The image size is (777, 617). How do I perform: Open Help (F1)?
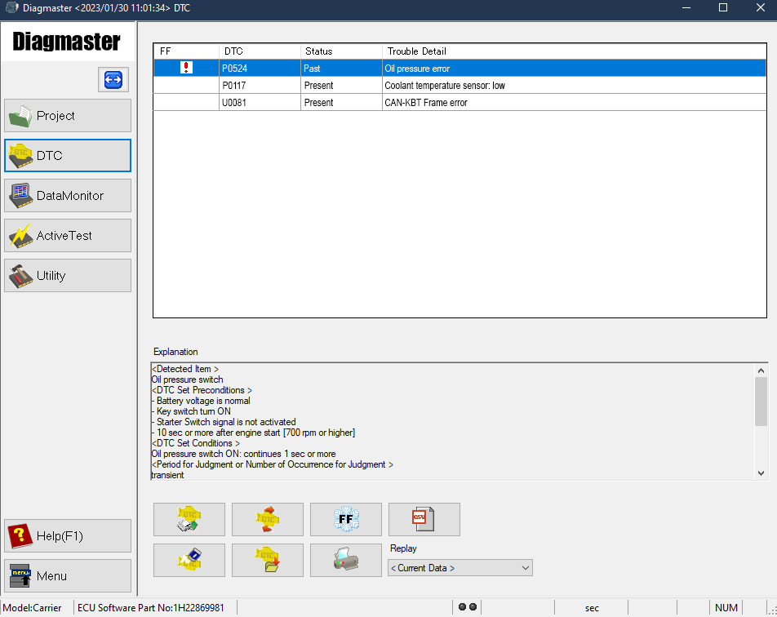(68, 535)
